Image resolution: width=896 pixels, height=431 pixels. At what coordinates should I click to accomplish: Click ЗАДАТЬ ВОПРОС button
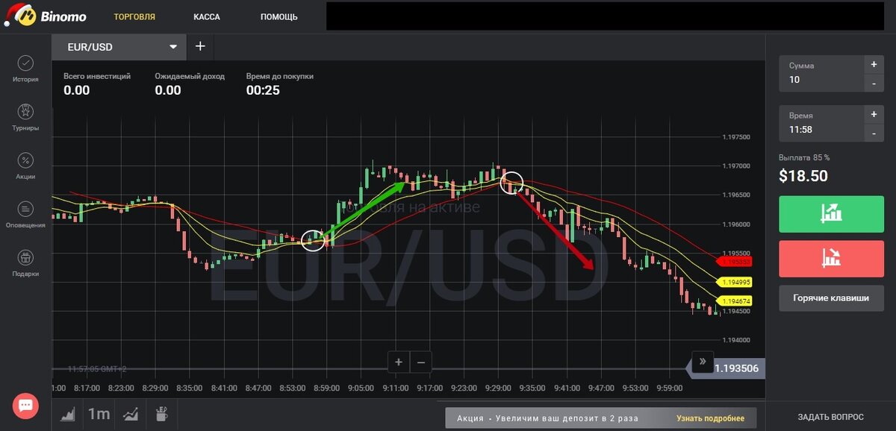(830, 417)
